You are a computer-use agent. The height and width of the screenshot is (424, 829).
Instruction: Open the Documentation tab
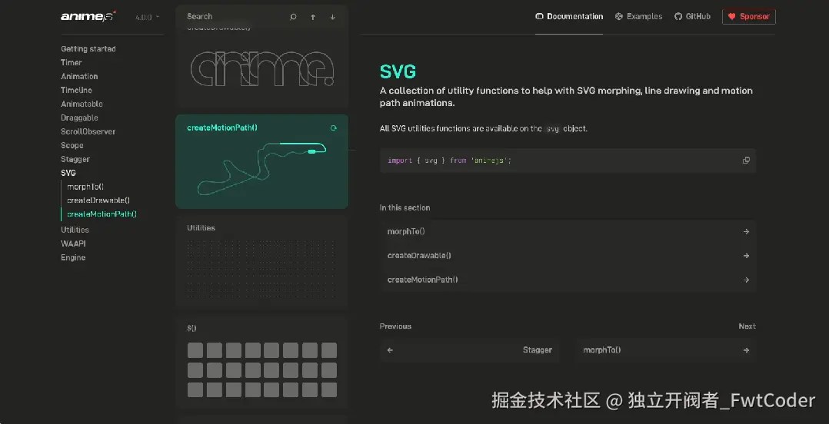click(569, 16)
